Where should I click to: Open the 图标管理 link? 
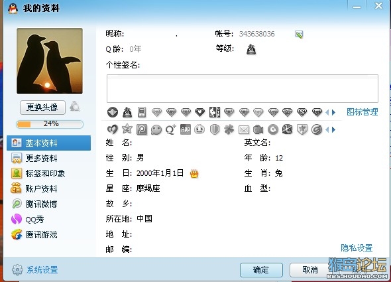tap(362, 112)
